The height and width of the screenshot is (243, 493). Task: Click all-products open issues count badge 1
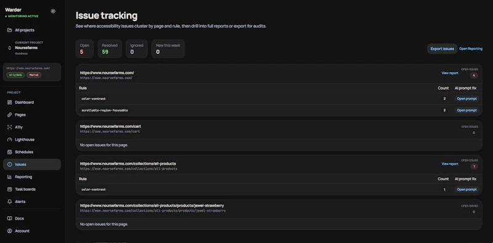(x=474, y=166)
